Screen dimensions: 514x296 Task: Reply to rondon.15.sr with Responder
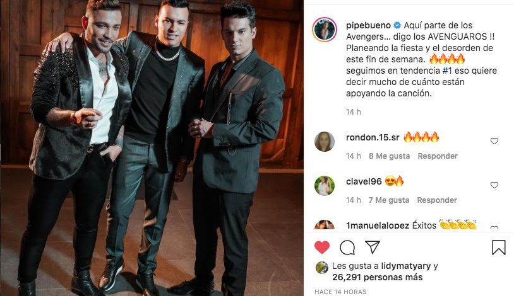click(438, 156)
